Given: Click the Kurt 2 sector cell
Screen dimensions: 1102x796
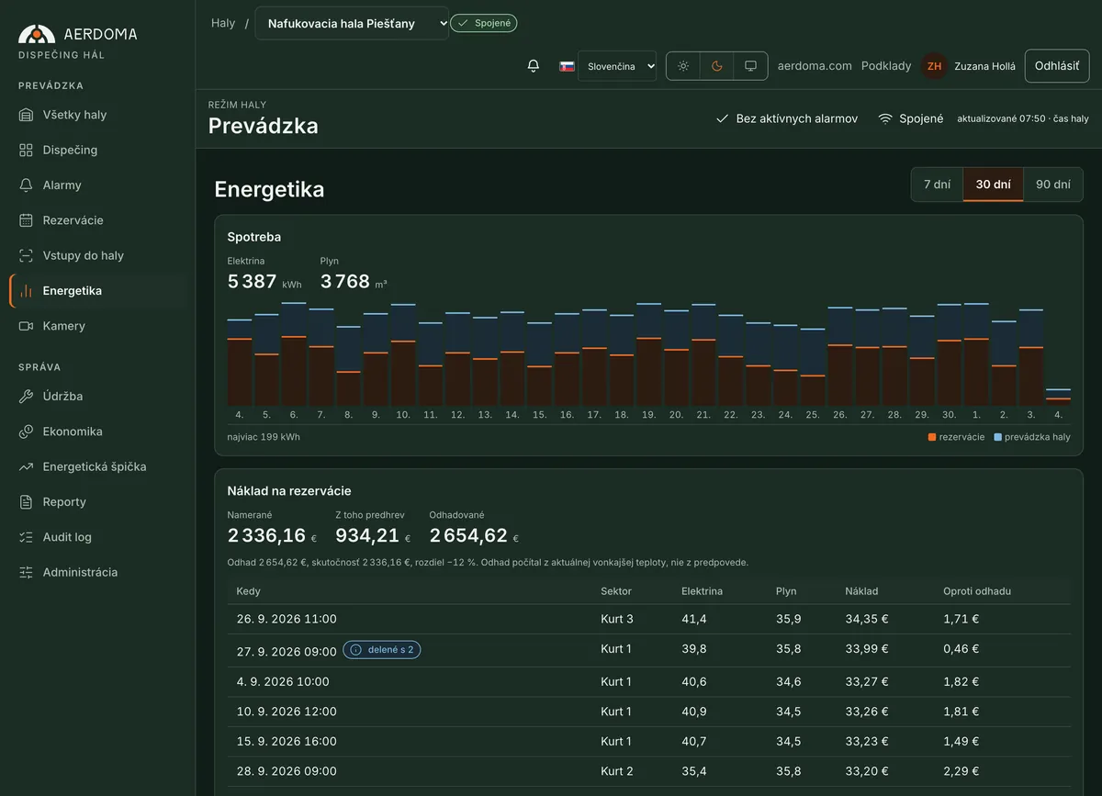Looking at the screenshot, I should click(617, 771).
